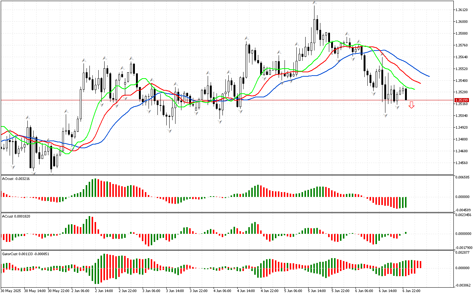Click the -0.0017900 value on the ACcust scale
473x295 pixels.
[x=463, y=247]
